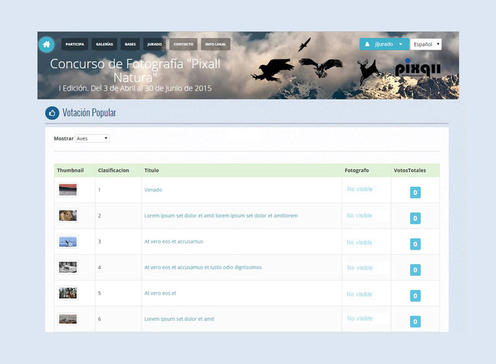Viewport: 496px width, 364px height.
Task: Click the Votación Popular heading text
Action: click(x=89, y=113)
